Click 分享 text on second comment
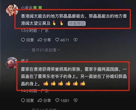The image size is (136, 110). point(47,100)
